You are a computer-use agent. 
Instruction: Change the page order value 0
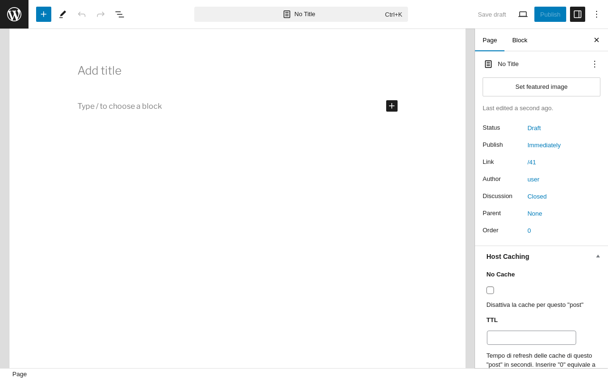[529, 231]
